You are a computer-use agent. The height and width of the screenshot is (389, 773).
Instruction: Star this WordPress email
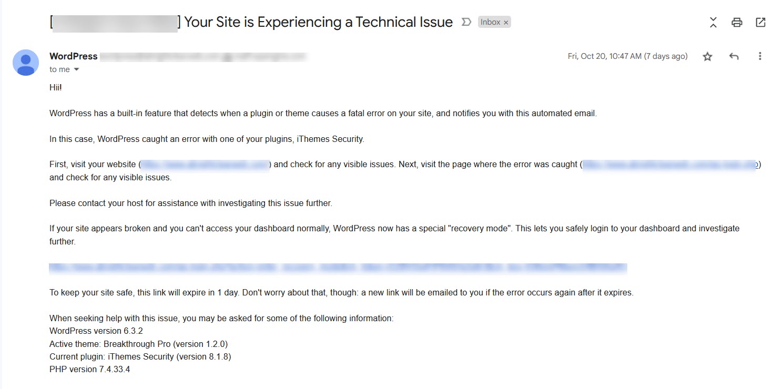[707, 56]
